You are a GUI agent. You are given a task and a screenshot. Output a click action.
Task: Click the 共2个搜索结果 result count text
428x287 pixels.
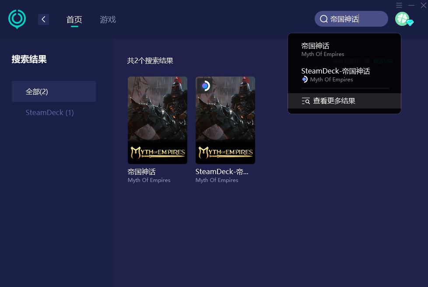[x=150, y=60]
